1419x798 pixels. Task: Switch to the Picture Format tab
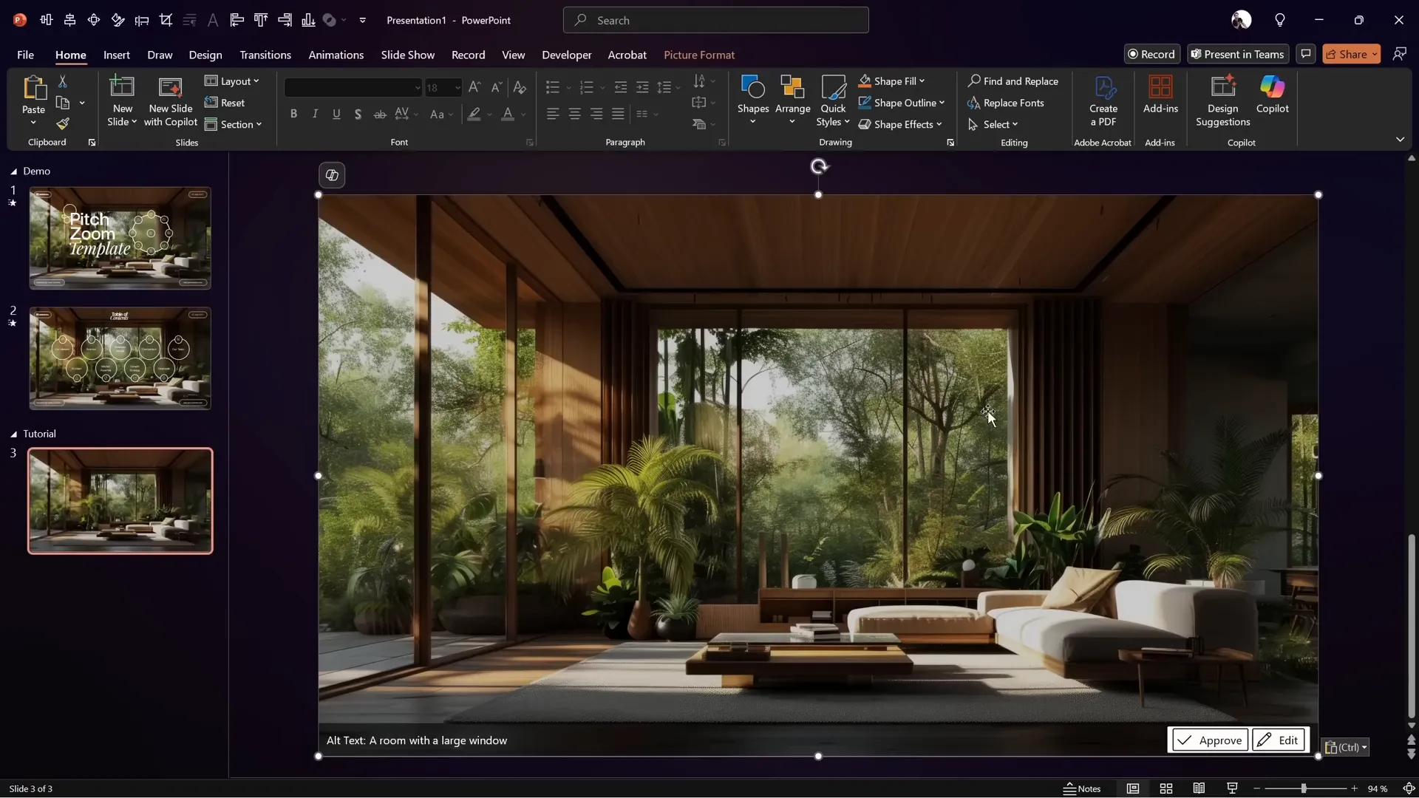pos(699,54)
